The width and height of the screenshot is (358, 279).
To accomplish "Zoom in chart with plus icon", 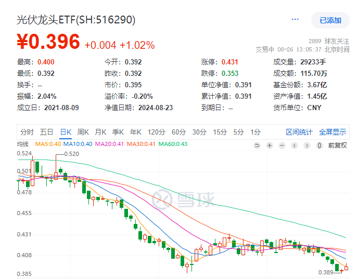I will pos(270,145).
